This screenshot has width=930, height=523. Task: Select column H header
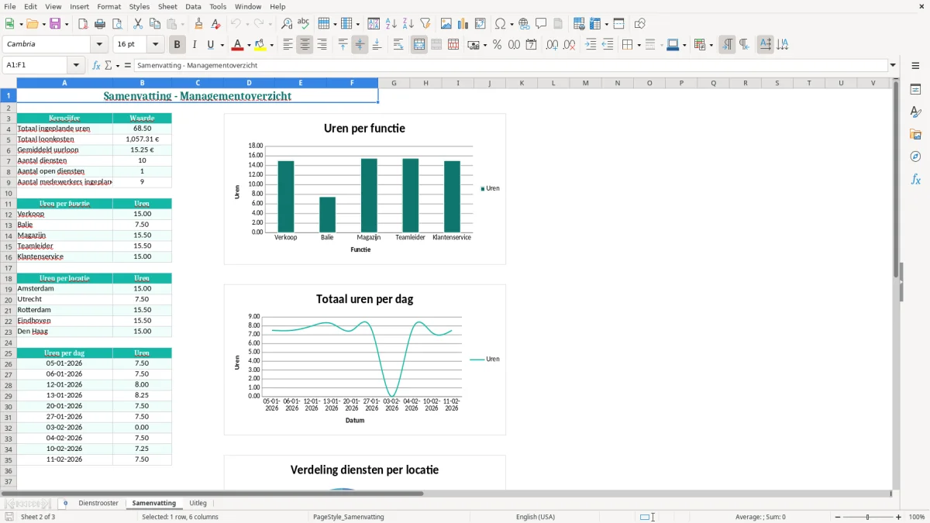[x=425, y=83]
